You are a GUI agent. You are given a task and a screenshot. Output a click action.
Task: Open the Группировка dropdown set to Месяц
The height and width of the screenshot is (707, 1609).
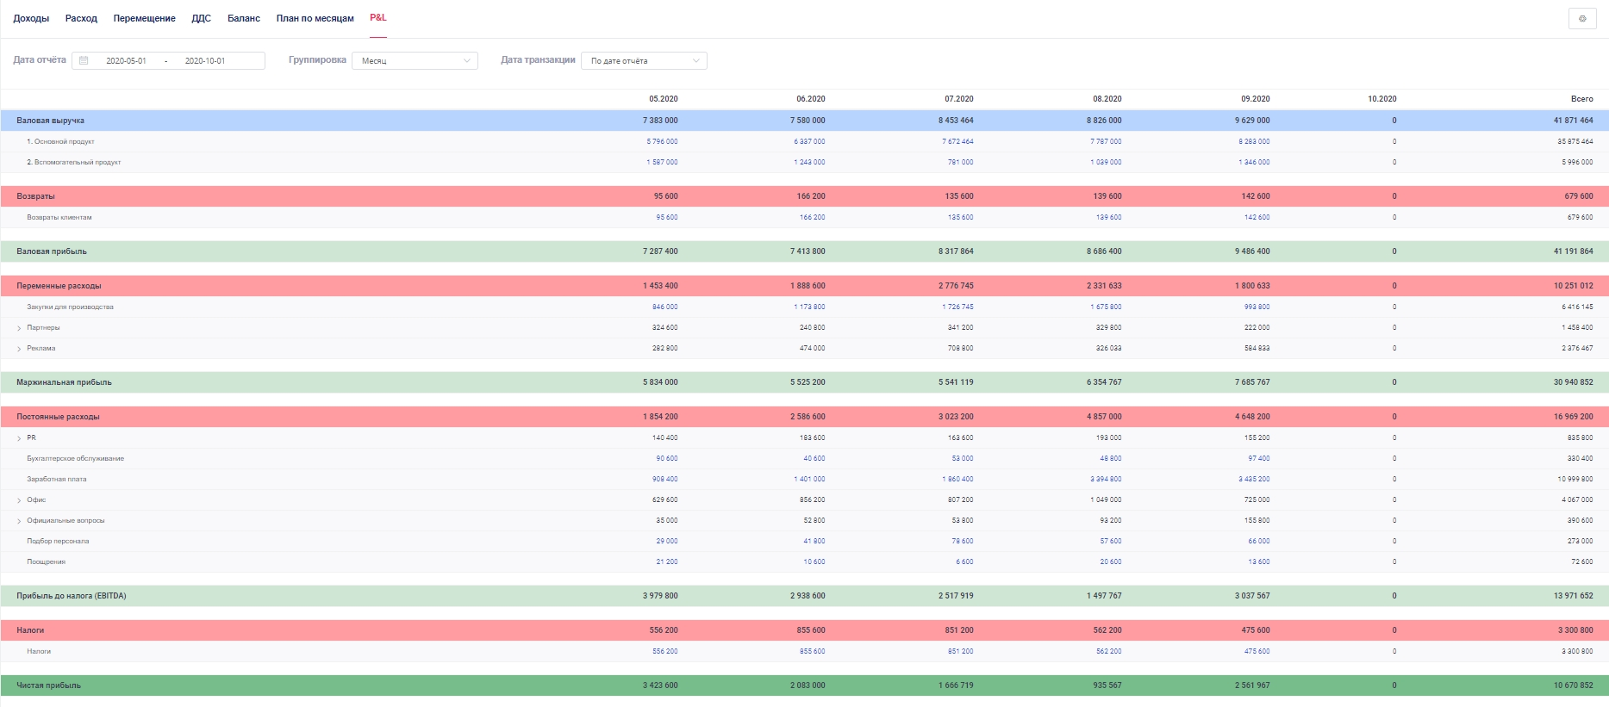(x=415, y=61)
